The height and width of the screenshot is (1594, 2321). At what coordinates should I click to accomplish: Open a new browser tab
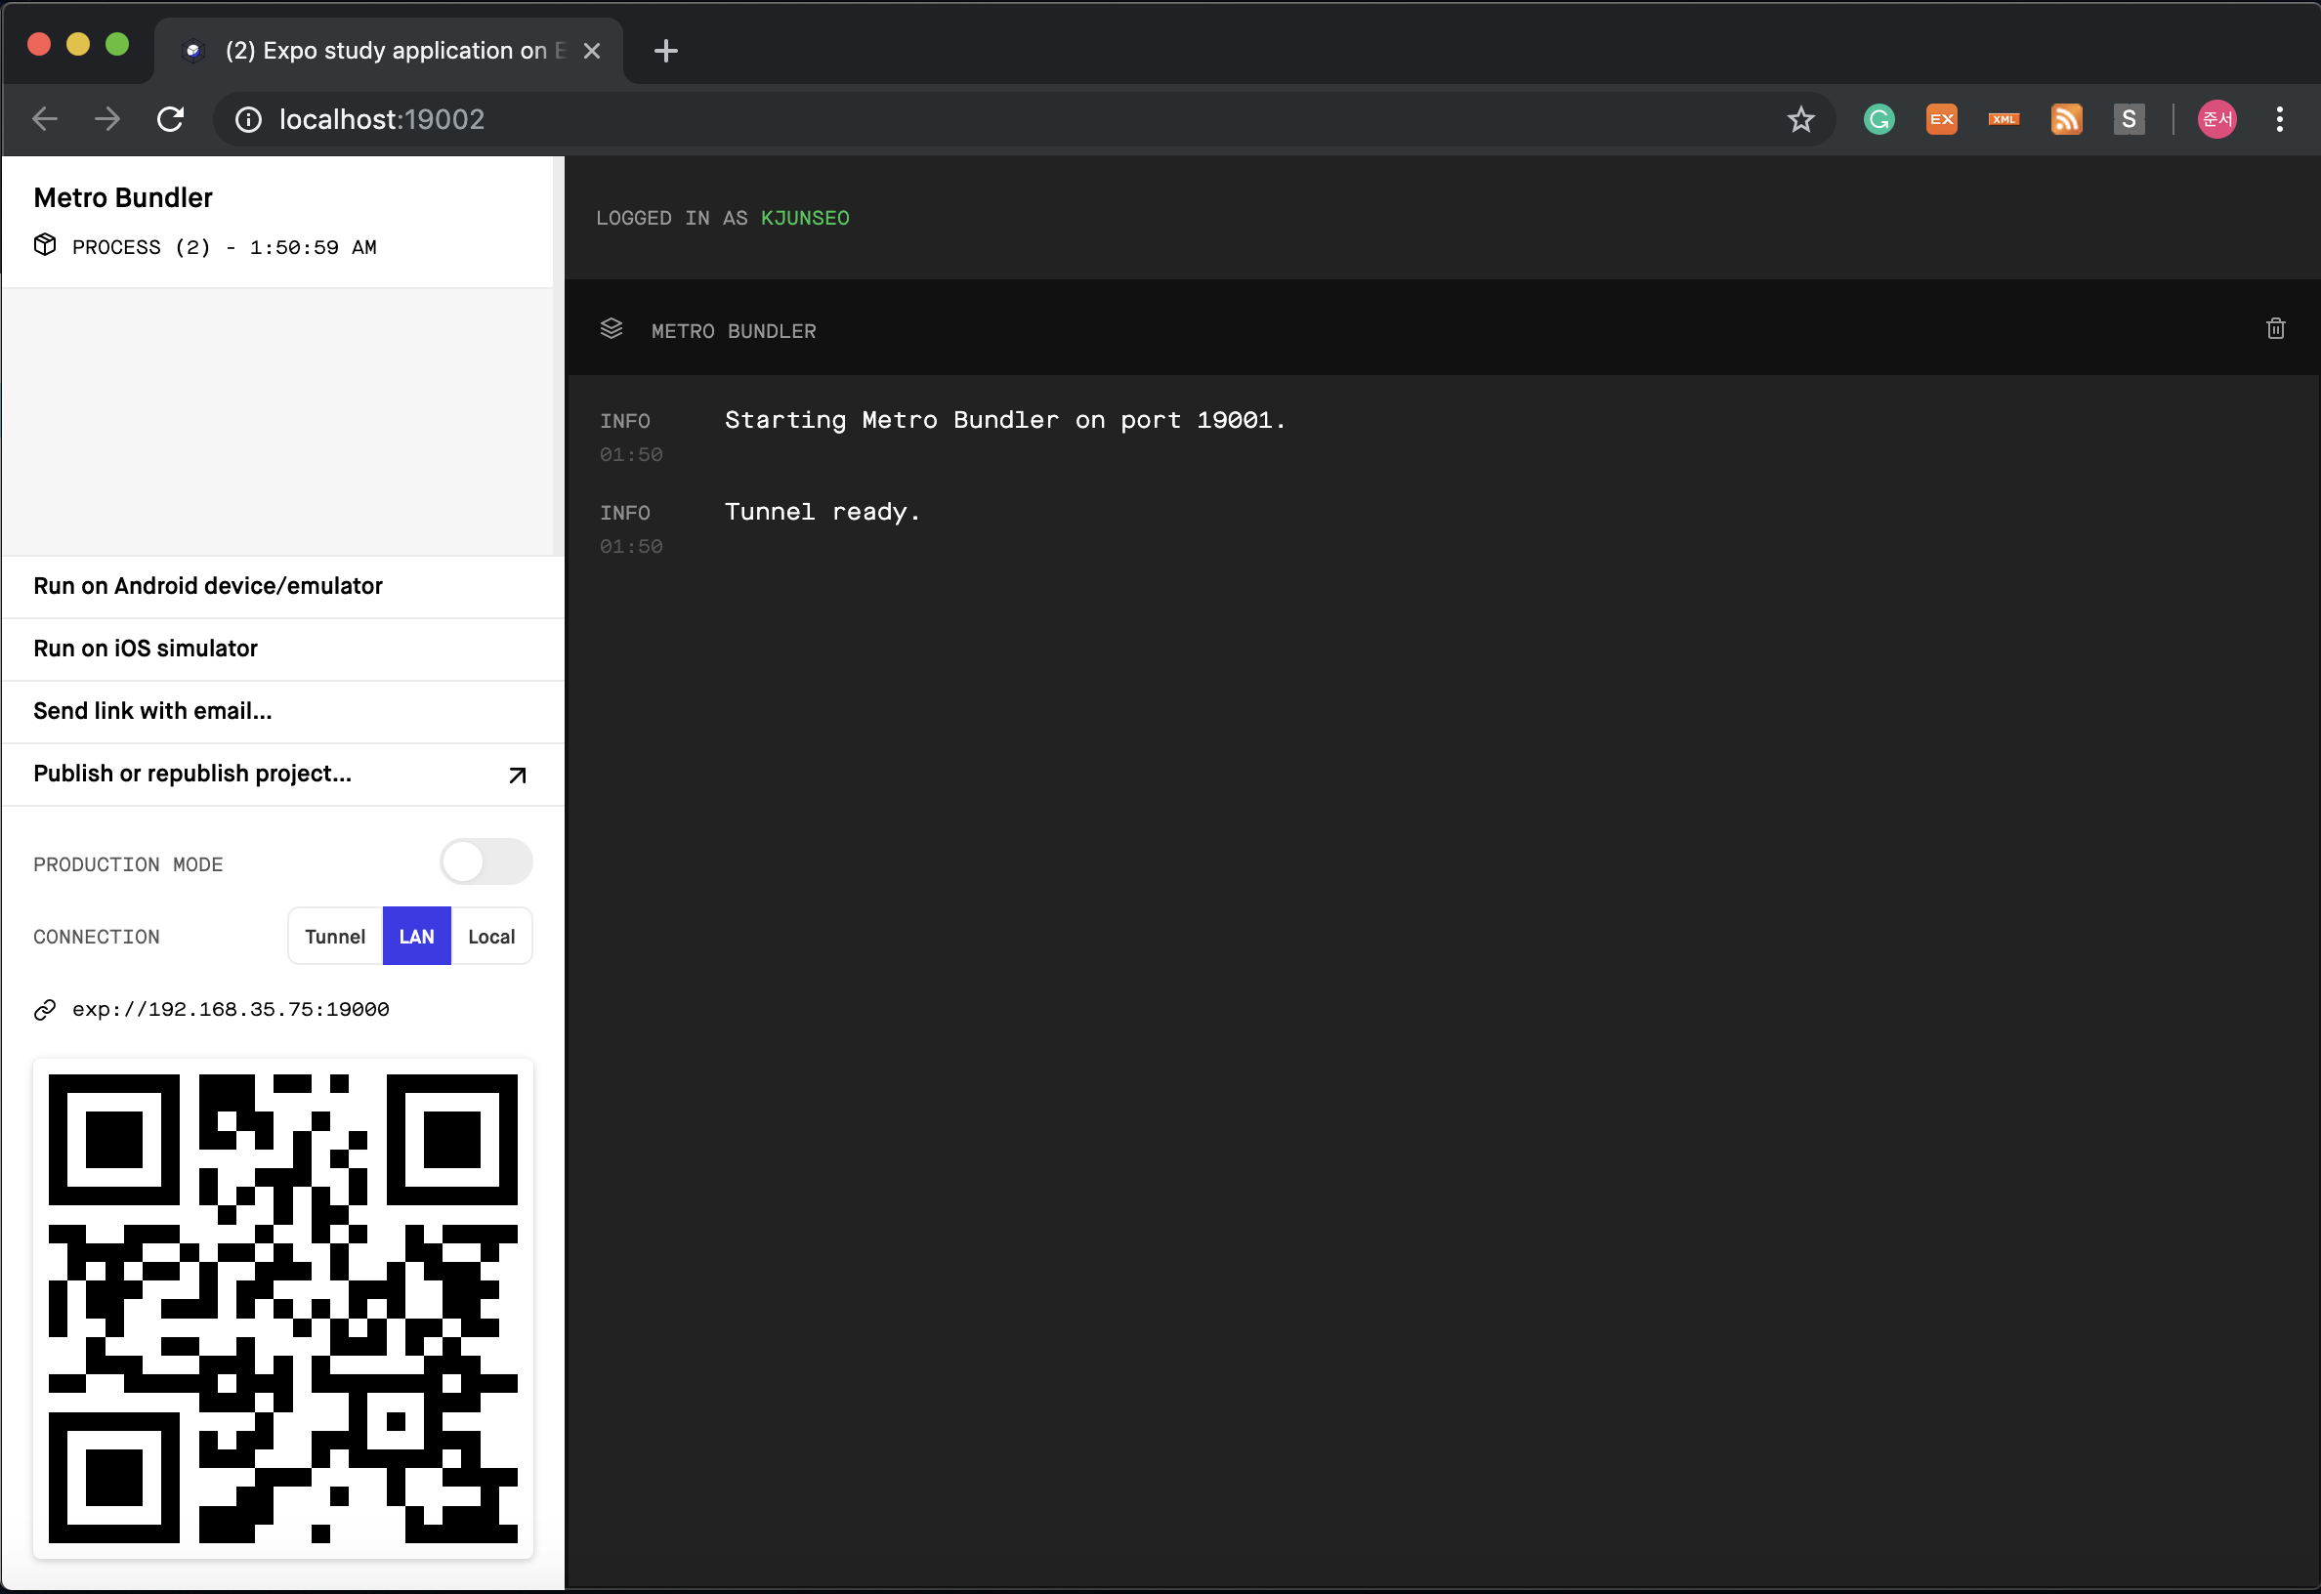coord(665,50)
